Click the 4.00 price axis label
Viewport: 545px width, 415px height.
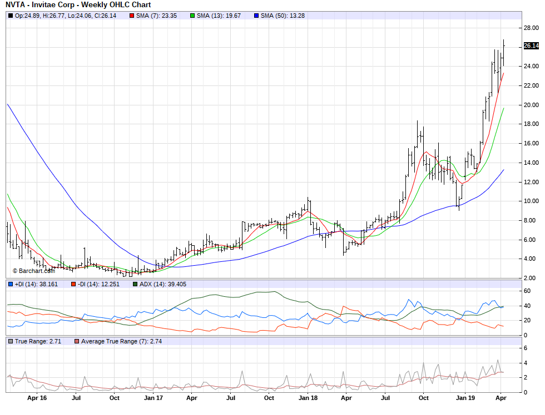click(x=529, y=259)
